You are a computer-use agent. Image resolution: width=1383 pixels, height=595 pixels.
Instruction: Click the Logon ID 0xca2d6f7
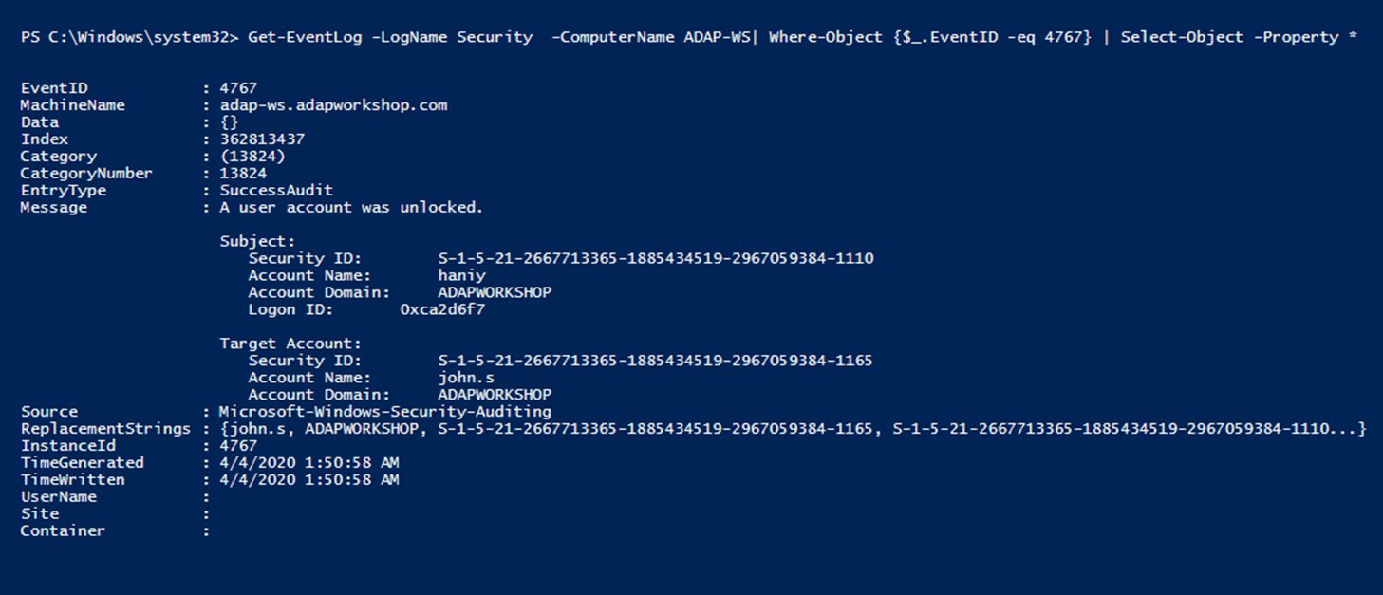tap(442, 309)
